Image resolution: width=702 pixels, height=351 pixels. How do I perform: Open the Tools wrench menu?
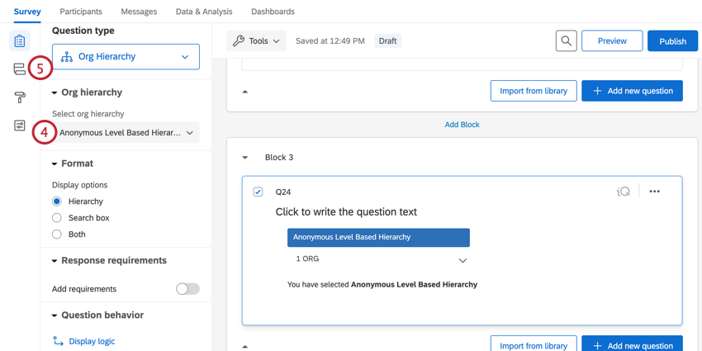pos(256,40)
